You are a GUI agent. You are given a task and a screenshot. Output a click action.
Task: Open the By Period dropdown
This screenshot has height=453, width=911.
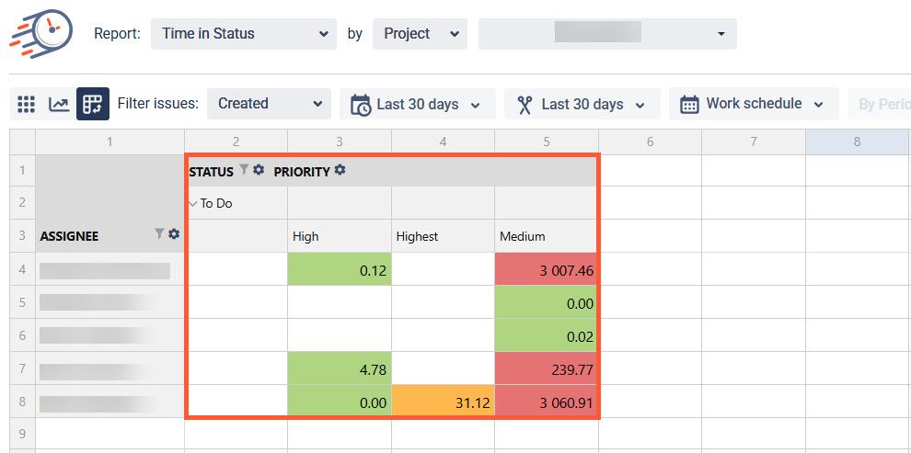coord(879,105)
